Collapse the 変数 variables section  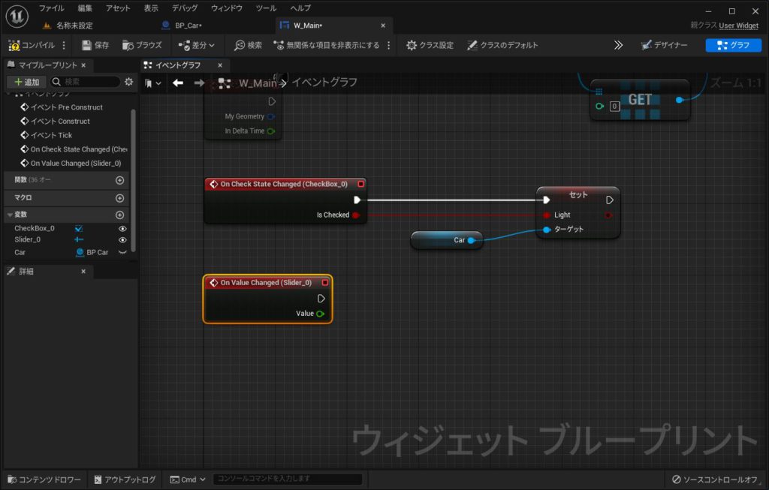point(10,215)
